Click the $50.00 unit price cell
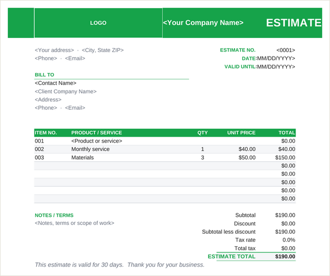The image size is (330, 276). click(247, 157)
